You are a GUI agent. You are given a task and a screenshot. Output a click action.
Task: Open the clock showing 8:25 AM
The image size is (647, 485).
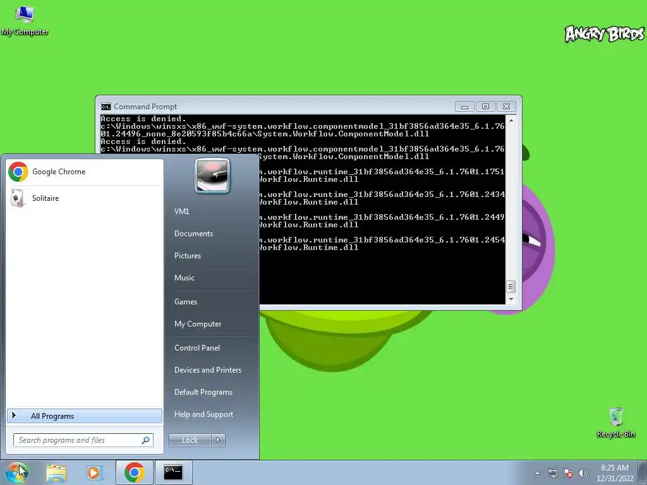pyautogui.click(x=615, y=473)
